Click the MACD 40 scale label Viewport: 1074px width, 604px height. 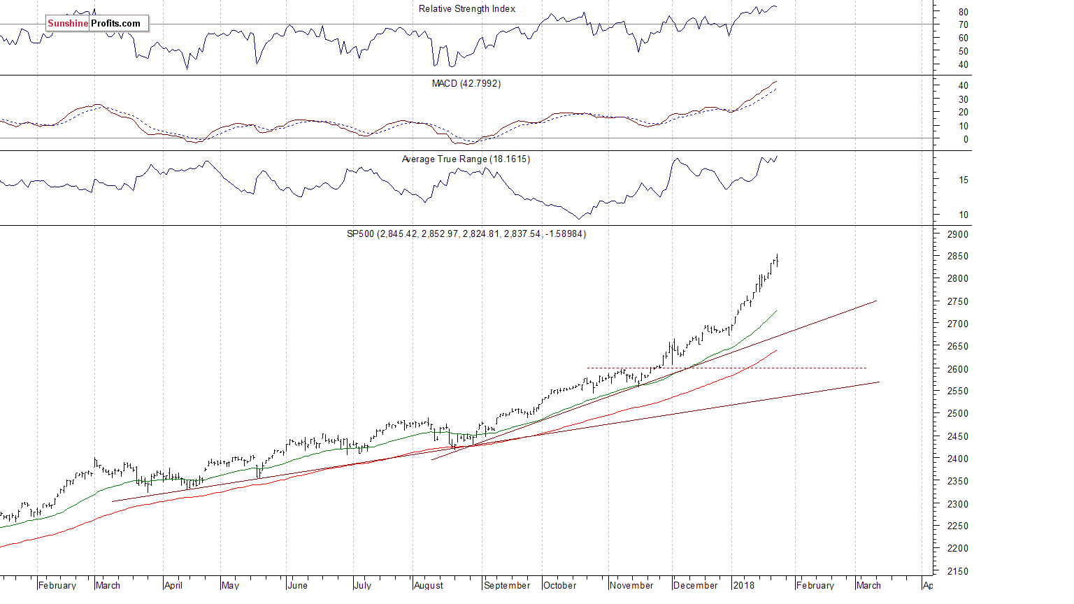[964, 86]
